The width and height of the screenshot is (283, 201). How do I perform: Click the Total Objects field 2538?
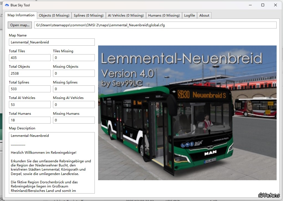click(30, 73)
